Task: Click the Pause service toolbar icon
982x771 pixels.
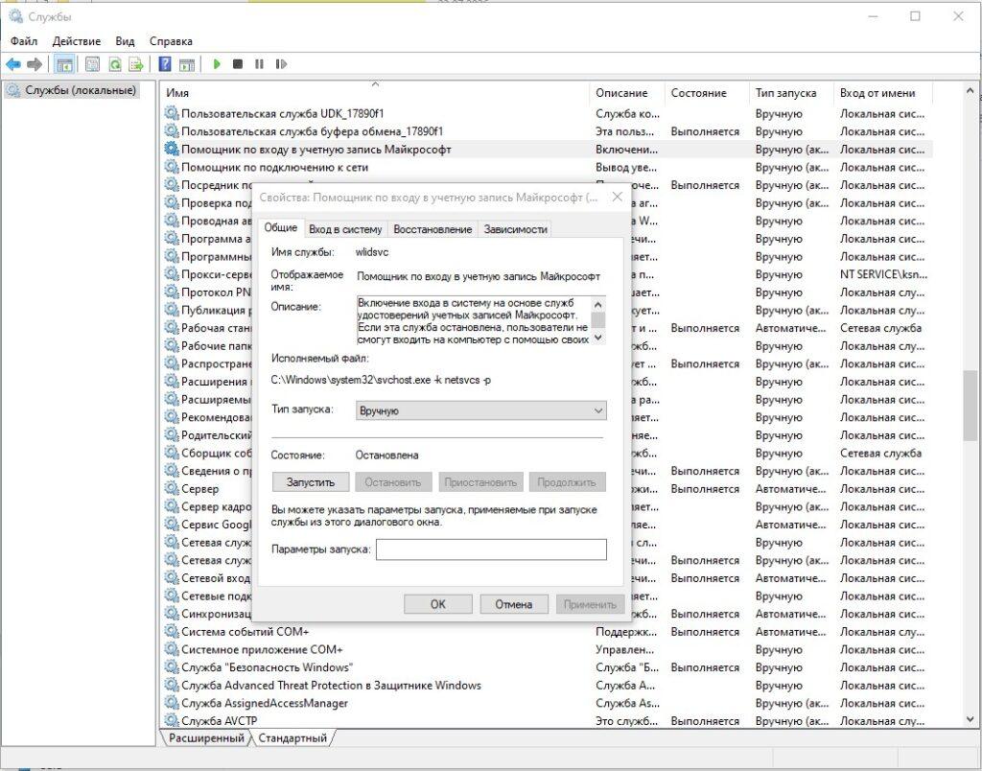Action: (259, 64)
